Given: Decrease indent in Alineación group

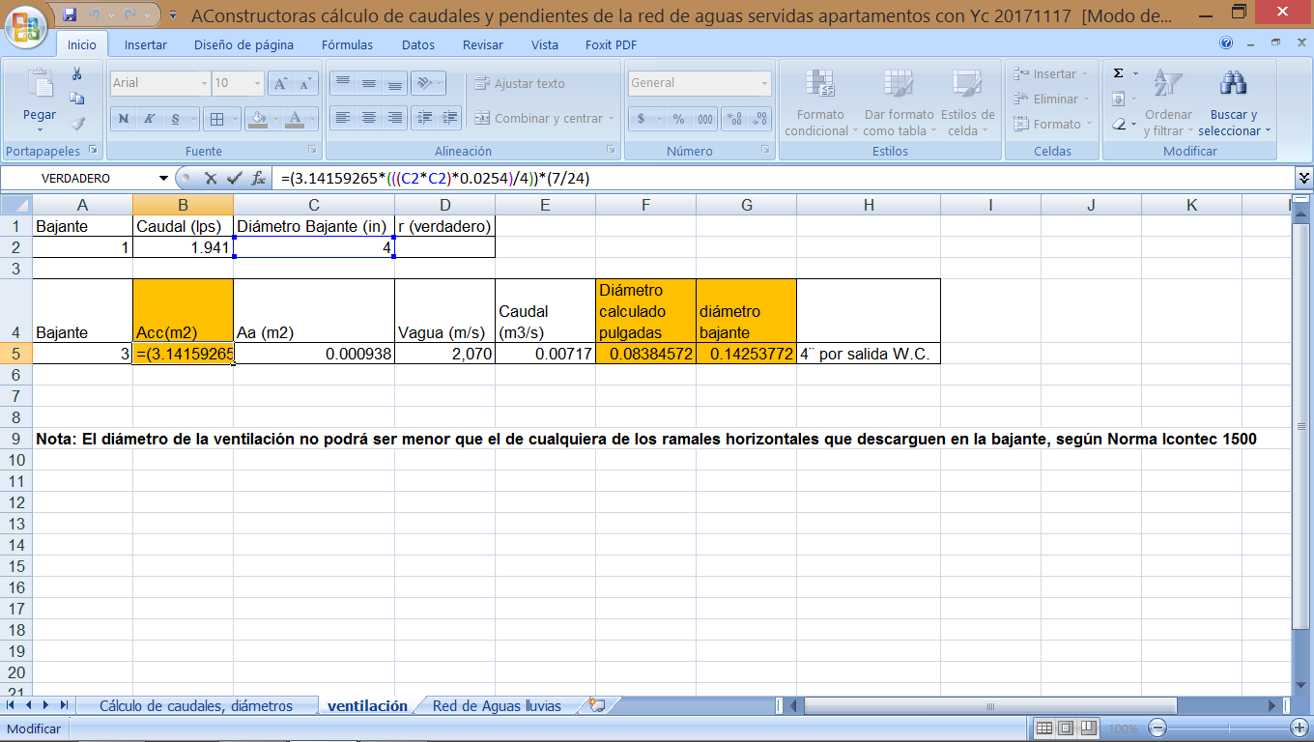Looking at the screenshot, I should (423, 118).
